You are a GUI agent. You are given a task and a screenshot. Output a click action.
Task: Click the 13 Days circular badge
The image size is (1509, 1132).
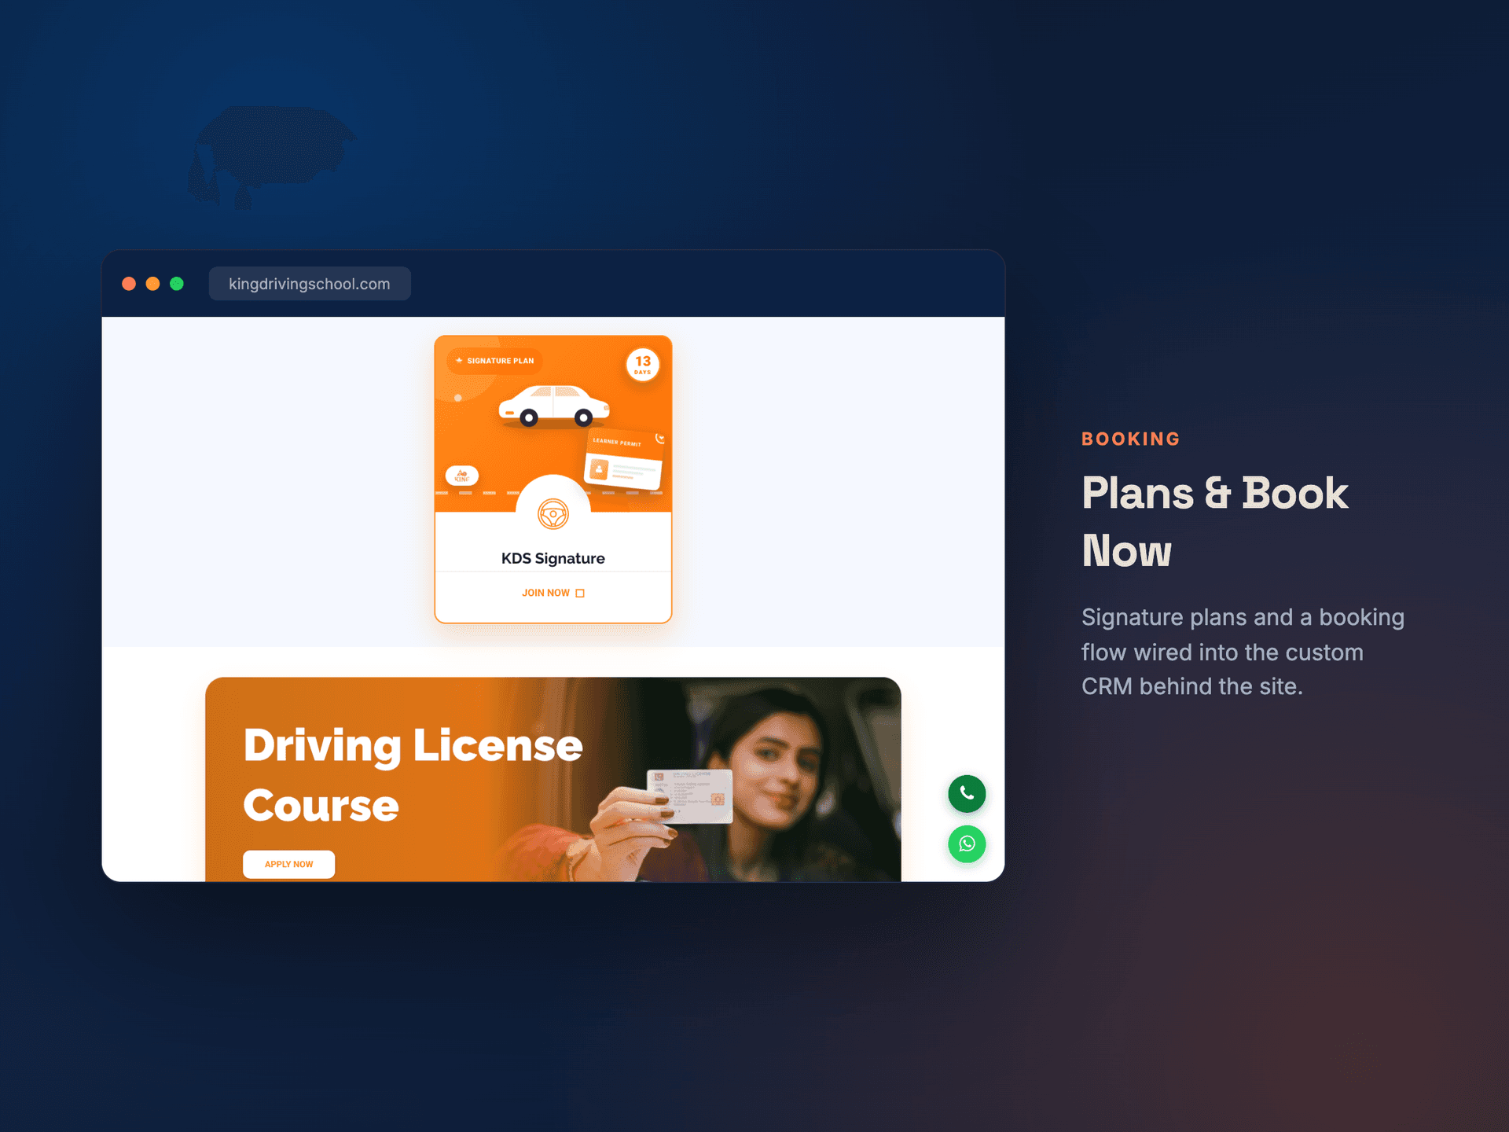[x=643, y=365]
